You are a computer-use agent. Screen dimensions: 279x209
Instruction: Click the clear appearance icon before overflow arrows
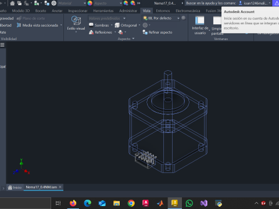click(133, 3)
